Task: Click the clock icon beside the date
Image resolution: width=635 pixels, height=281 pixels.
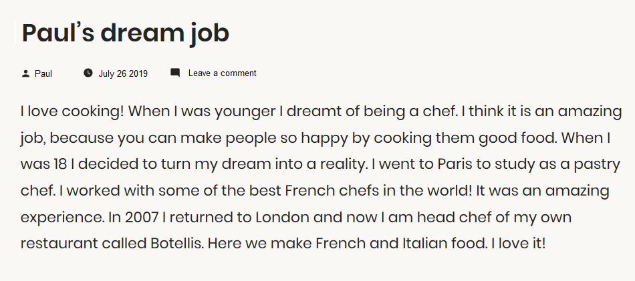Action: (88, 73)
